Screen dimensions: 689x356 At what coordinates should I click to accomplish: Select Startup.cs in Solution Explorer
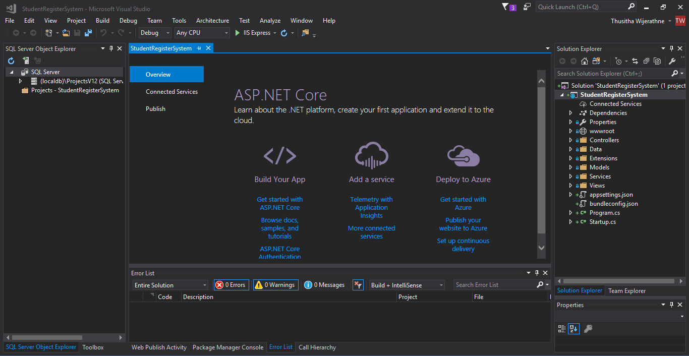click(603, 222)
